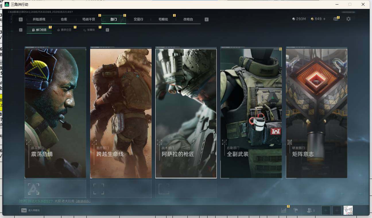The width and height of the screenshot is (372, 218).
Task: Click the silver currency coin icon
Action: click(293, 19)
